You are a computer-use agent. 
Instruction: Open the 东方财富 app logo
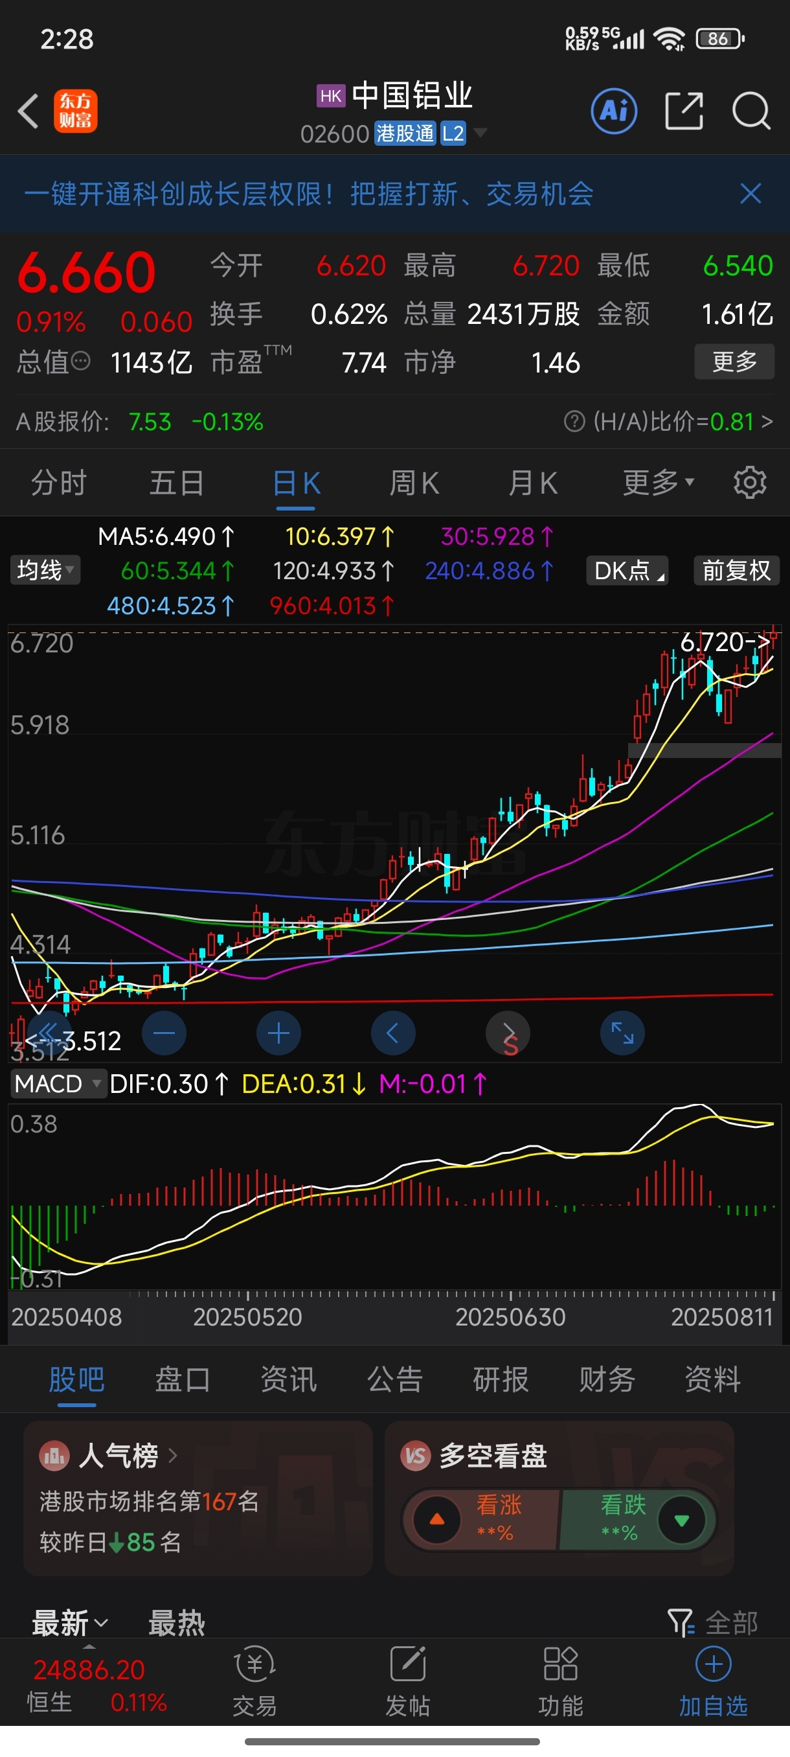click(x=76, y=111)
